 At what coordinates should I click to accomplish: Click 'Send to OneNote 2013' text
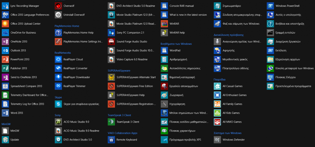coord(24,77)
